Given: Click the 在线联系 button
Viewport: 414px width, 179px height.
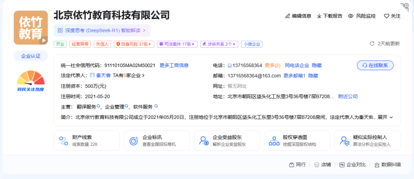Looking at the screenshot, I should [x=375, y=65].
